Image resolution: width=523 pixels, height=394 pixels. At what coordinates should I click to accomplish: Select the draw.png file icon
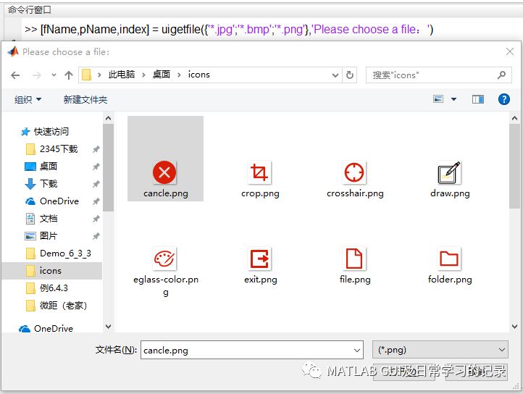(449, 172)
